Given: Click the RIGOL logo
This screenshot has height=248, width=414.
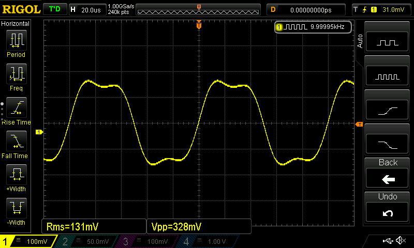Looking at the screenshot, I should coord(21,9).
